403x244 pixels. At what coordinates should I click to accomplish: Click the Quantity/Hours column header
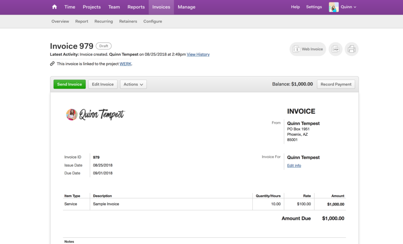point(268,196)
